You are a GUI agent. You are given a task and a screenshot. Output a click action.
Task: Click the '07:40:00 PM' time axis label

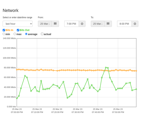click(x=98, y=112)
